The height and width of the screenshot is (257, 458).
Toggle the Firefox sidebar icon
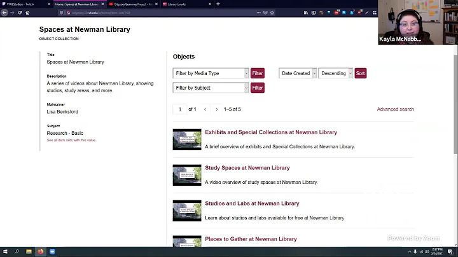click(x=314, y=13)
